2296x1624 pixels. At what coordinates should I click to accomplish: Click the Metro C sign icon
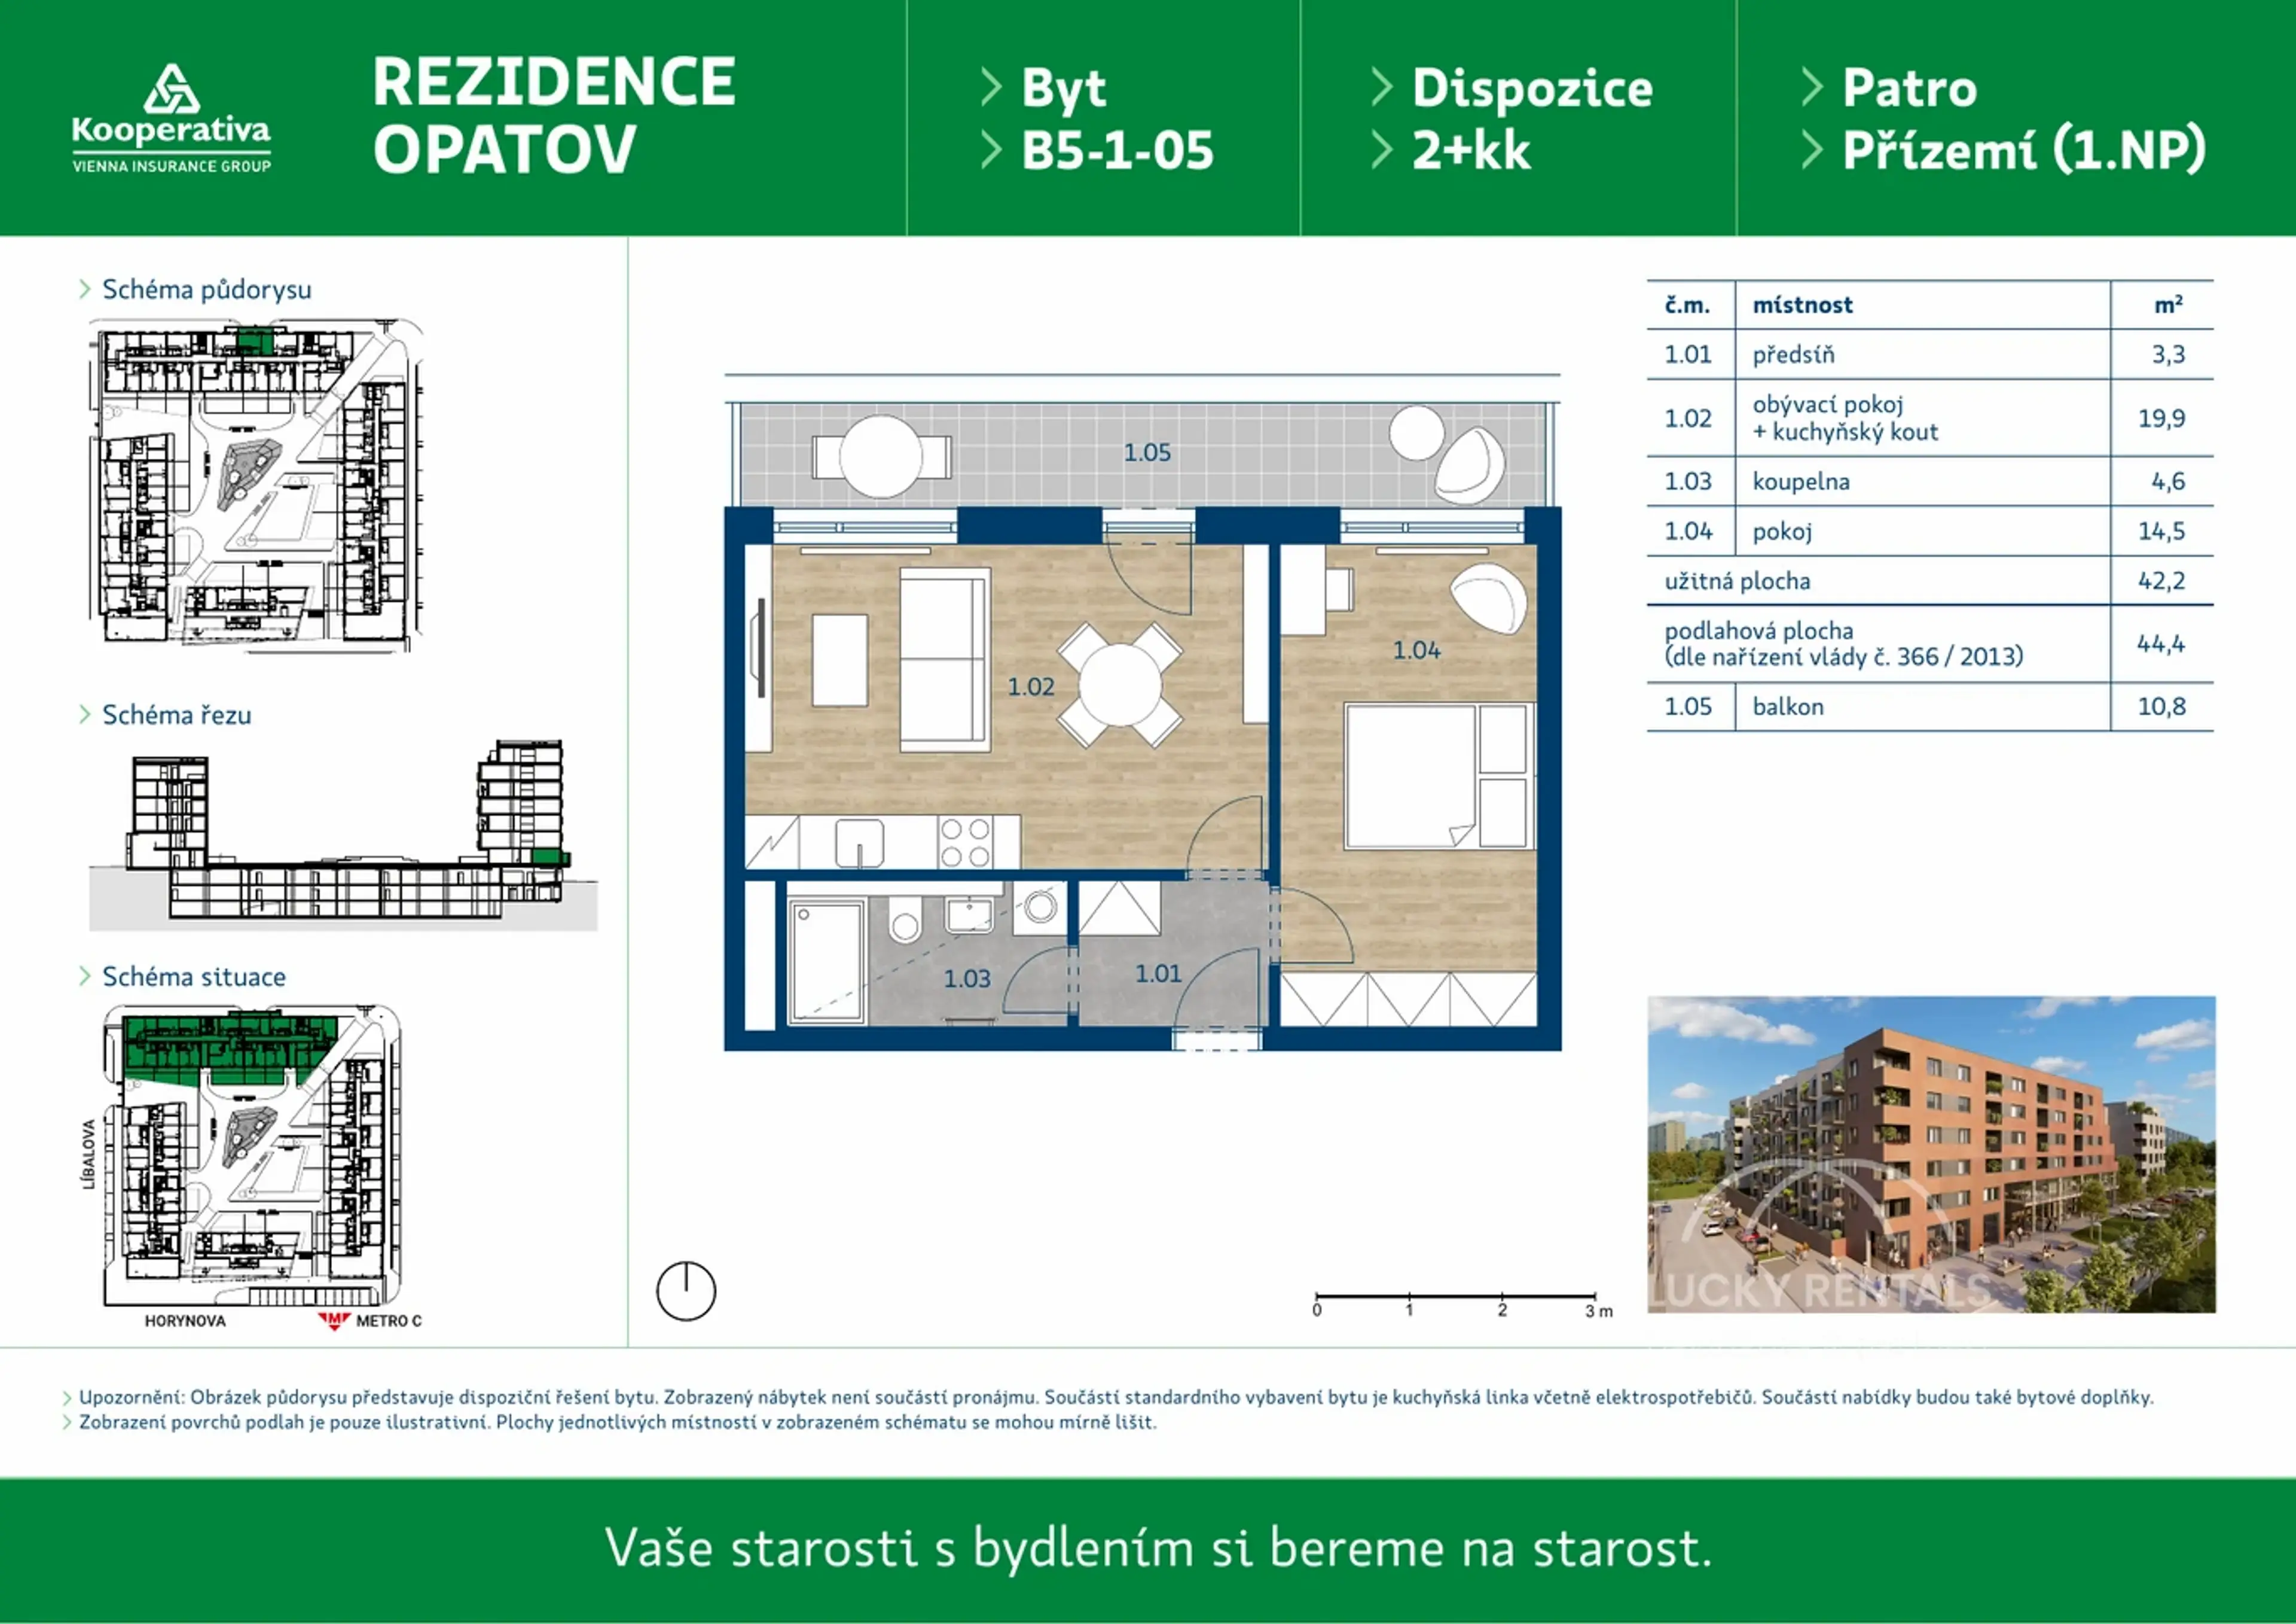(334, 1321)
